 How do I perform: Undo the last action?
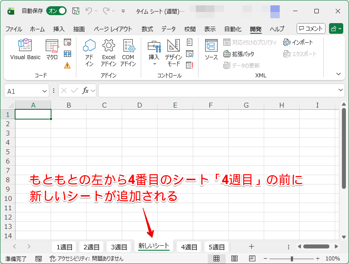(89, 11)
